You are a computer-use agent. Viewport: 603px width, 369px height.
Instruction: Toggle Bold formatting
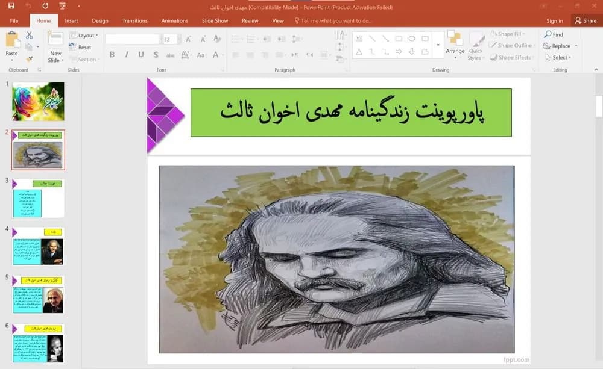click(112, 55)
